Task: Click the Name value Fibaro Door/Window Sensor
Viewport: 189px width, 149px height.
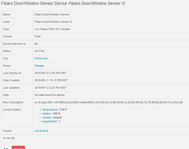Action: [52, 14]
